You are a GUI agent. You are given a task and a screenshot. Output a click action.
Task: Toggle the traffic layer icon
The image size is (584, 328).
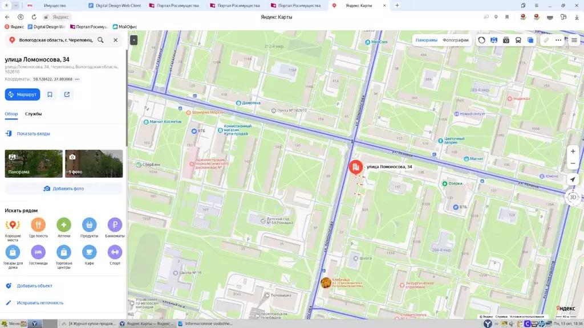pyautogui.click(x=482, y=40)
